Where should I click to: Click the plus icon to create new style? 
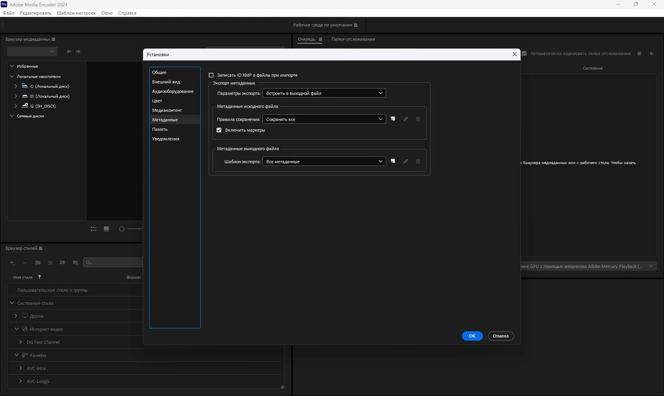point(12,263)
